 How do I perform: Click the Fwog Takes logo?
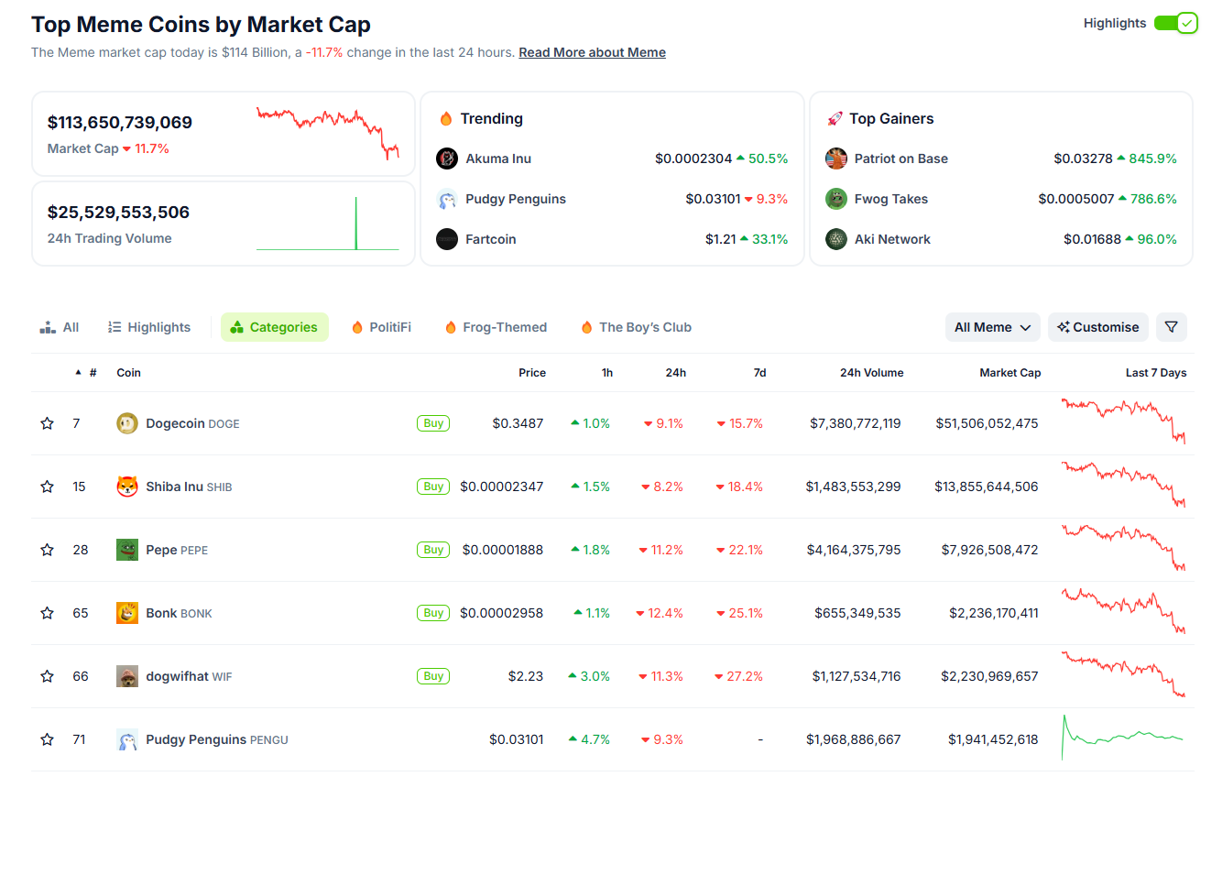[836, 199]
